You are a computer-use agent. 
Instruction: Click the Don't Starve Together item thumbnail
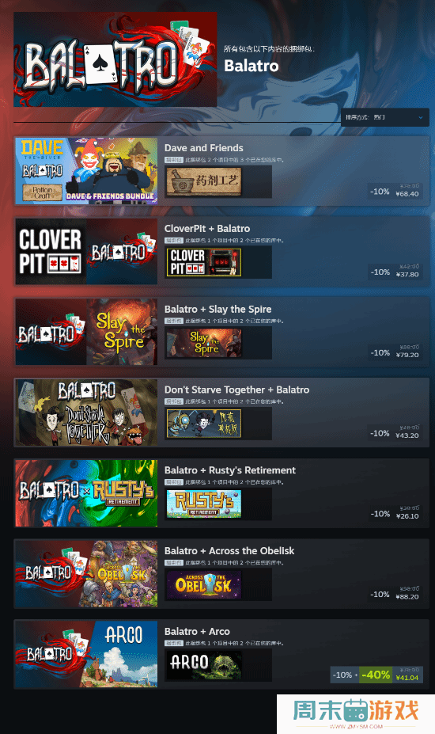pos(204,423)
